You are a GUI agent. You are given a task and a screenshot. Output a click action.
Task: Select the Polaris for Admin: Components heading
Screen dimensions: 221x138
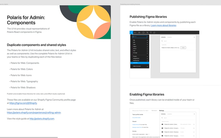[x=26, y=20]
